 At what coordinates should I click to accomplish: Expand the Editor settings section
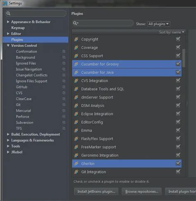(8, 33)
